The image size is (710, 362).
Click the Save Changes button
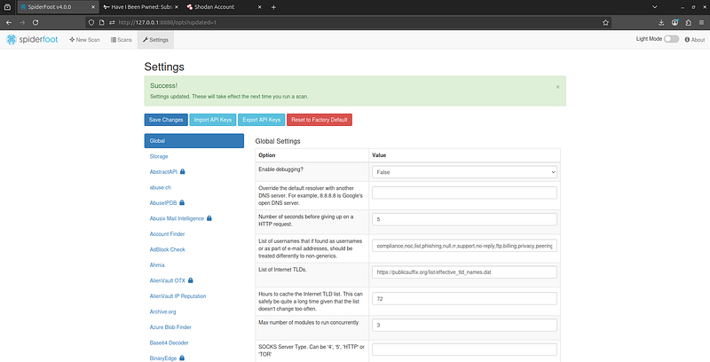(x=166, y=120)
